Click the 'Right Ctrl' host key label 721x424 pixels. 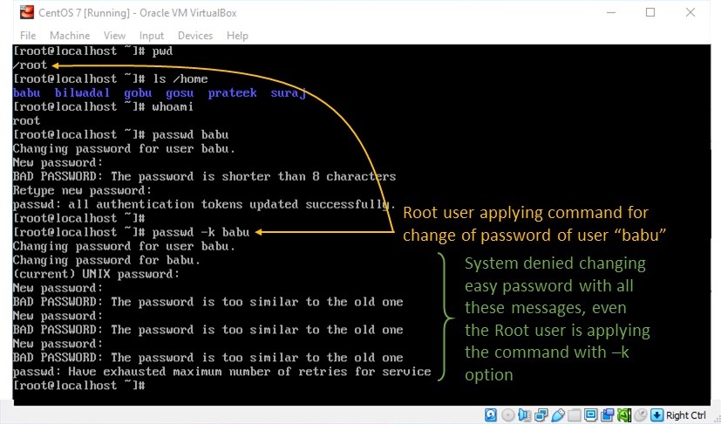(x=685, y=415)
